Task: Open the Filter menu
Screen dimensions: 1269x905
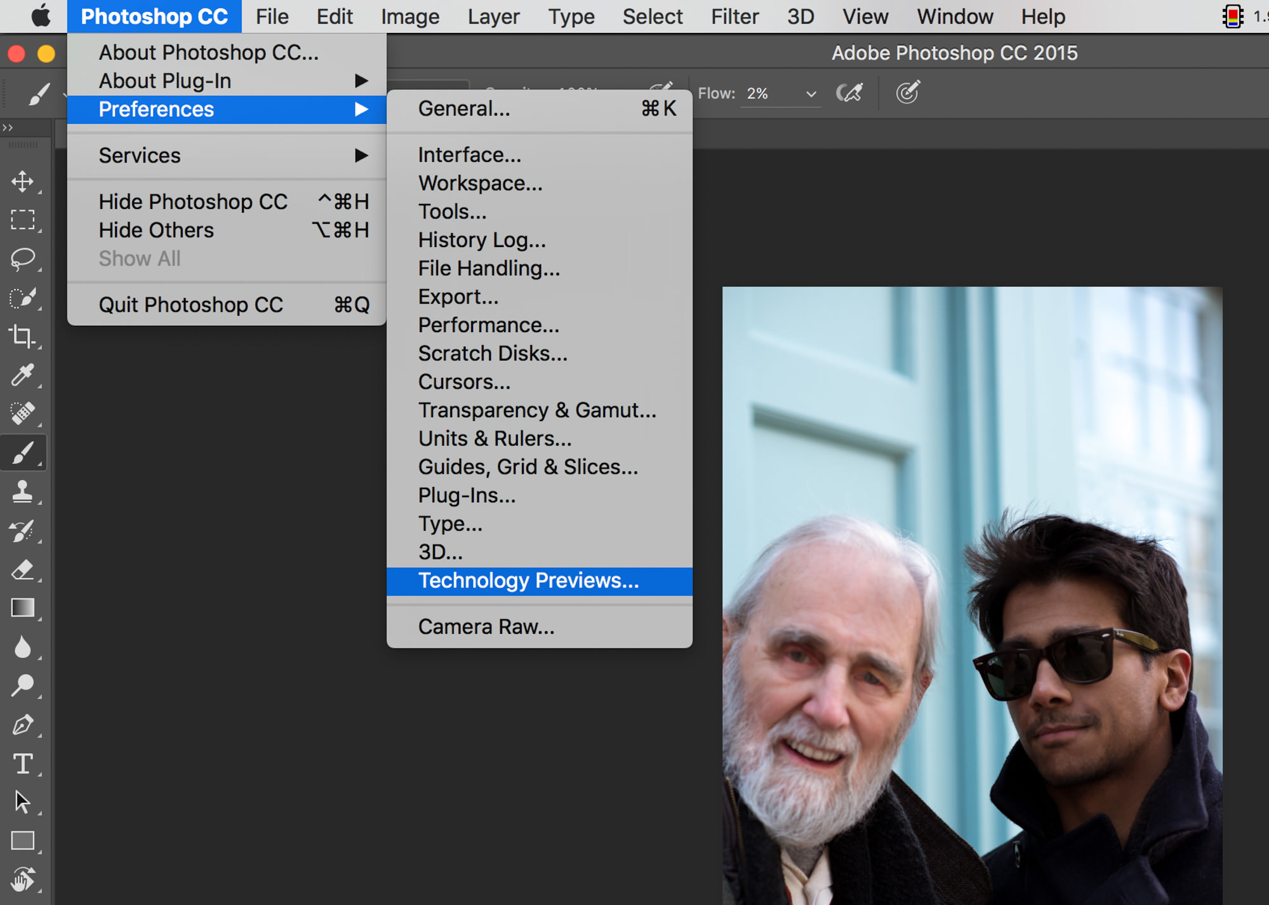Action: 734,17
